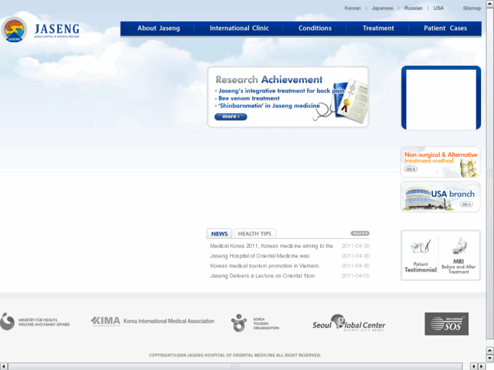This screenshot has width=494, height=370.
Task: Open Jaseng's integrative treatment for back pain
Action: click(281, 91)
